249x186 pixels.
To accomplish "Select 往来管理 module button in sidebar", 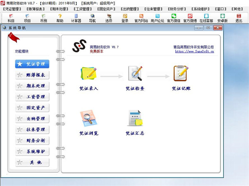I will pos(32,130).
